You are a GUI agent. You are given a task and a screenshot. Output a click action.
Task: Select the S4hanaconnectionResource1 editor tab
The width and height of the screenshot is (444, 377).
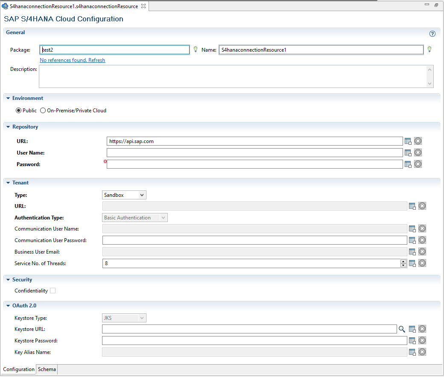(73, 6)
